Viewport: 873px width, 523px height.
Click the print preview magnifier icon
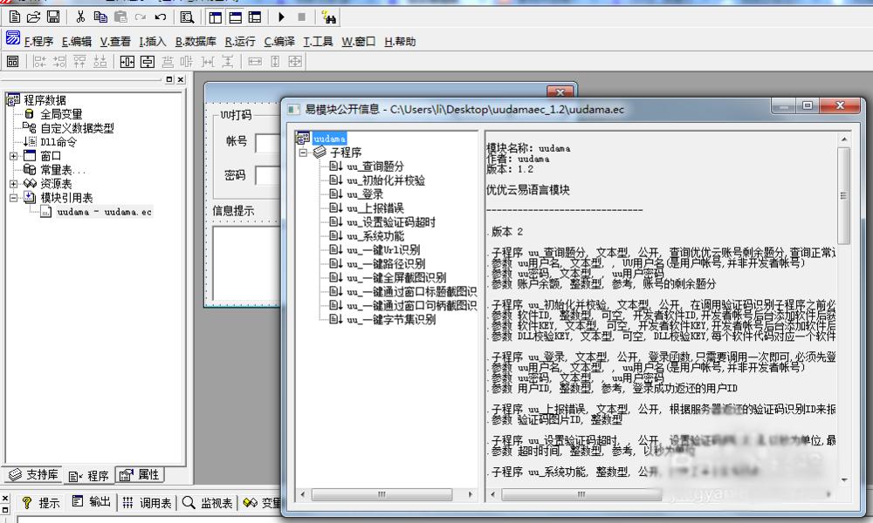click(x=187, y=17)
